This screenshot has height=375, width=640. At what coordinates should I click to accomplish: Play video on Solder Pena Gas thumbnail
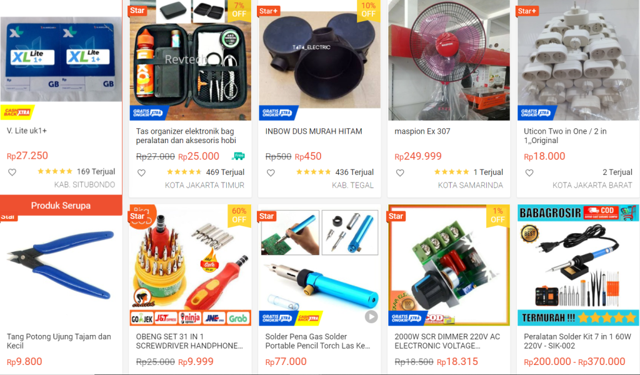click(371, 317)
